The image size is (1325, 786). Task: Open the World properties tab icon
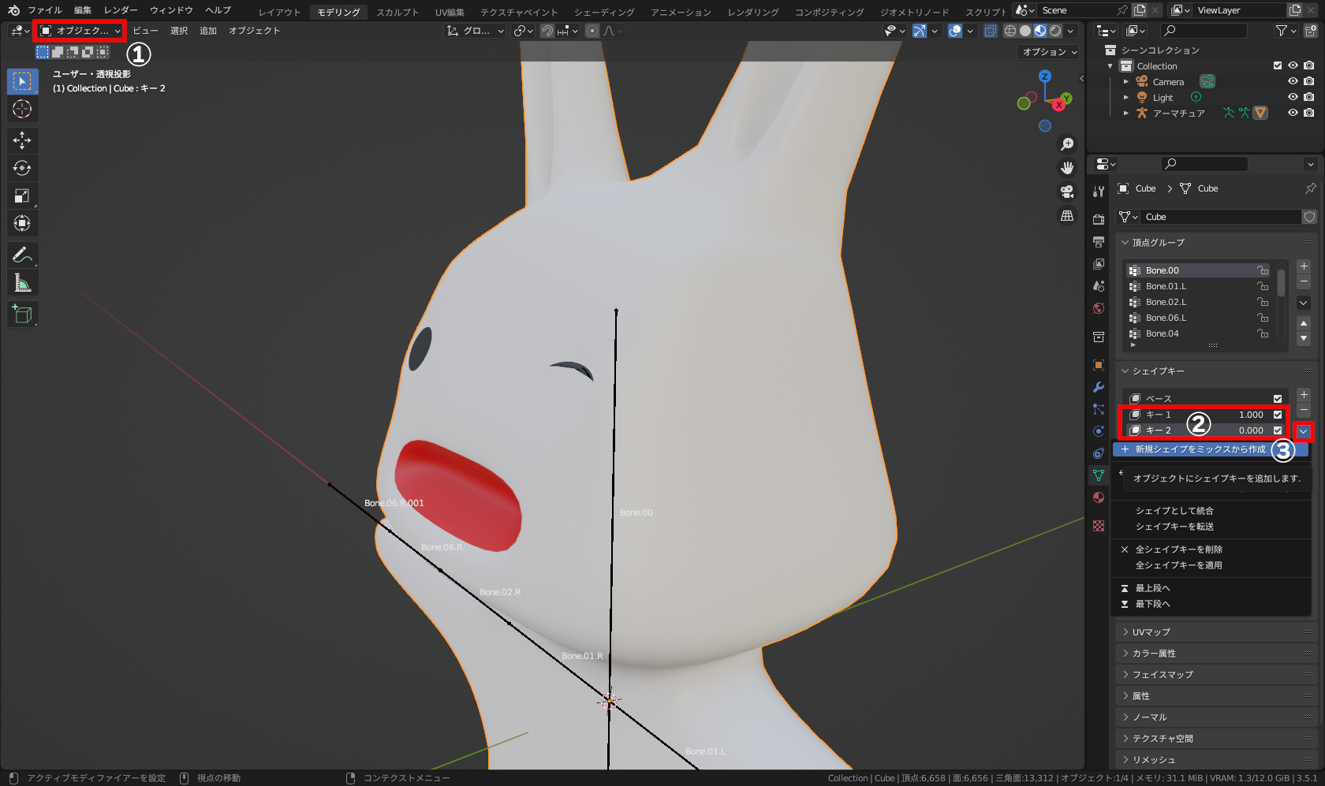pyautogui.click(x=1099, y=308)
